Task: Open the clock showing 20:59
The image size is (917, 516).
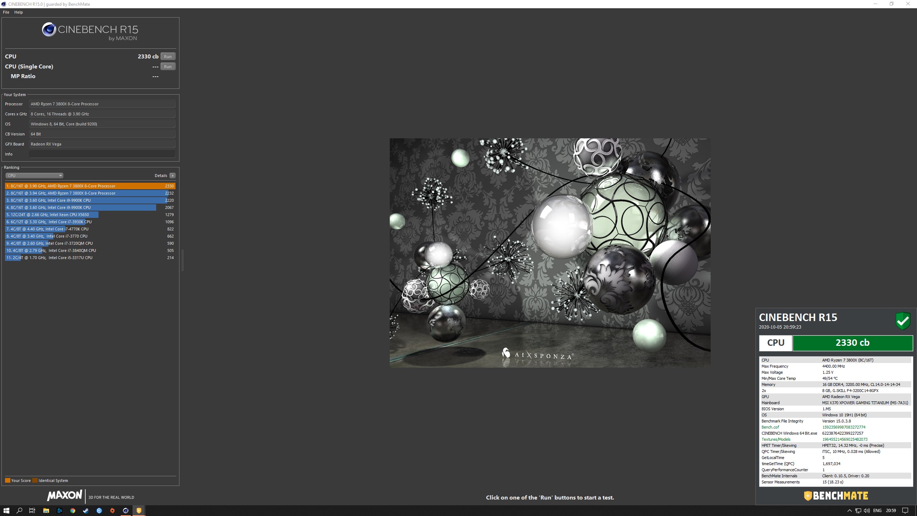Action: coord(891,511)
